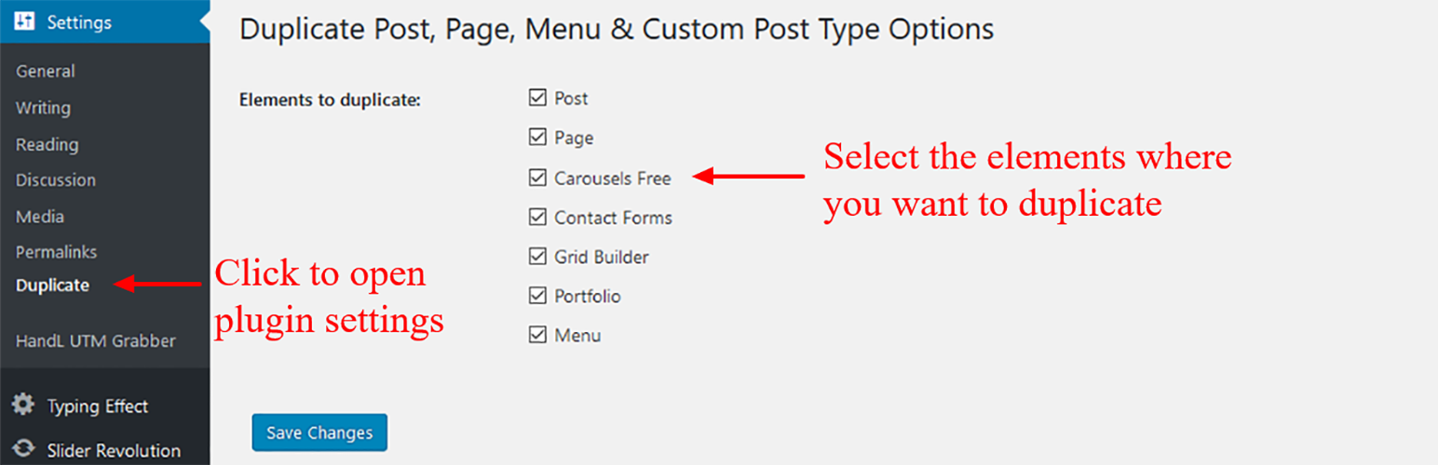Image resolution: width=1438 pixels, height=465 pixels.
Task: Open HandL UTM Grabber settings
Action: click(96, 340)
